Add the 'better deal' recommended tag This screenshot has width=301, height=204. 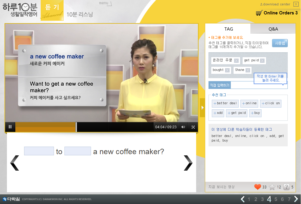tap(225, 103)
